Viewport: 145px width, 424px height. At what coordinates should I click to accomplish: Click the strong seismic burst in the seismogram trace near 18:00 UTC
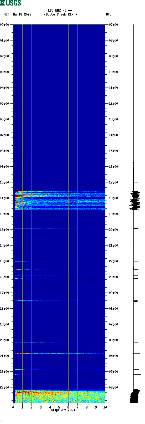point(135,201)
